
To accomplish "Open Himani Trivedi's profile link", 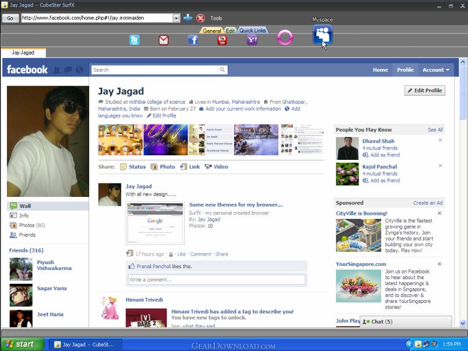I will coord(144,299).
